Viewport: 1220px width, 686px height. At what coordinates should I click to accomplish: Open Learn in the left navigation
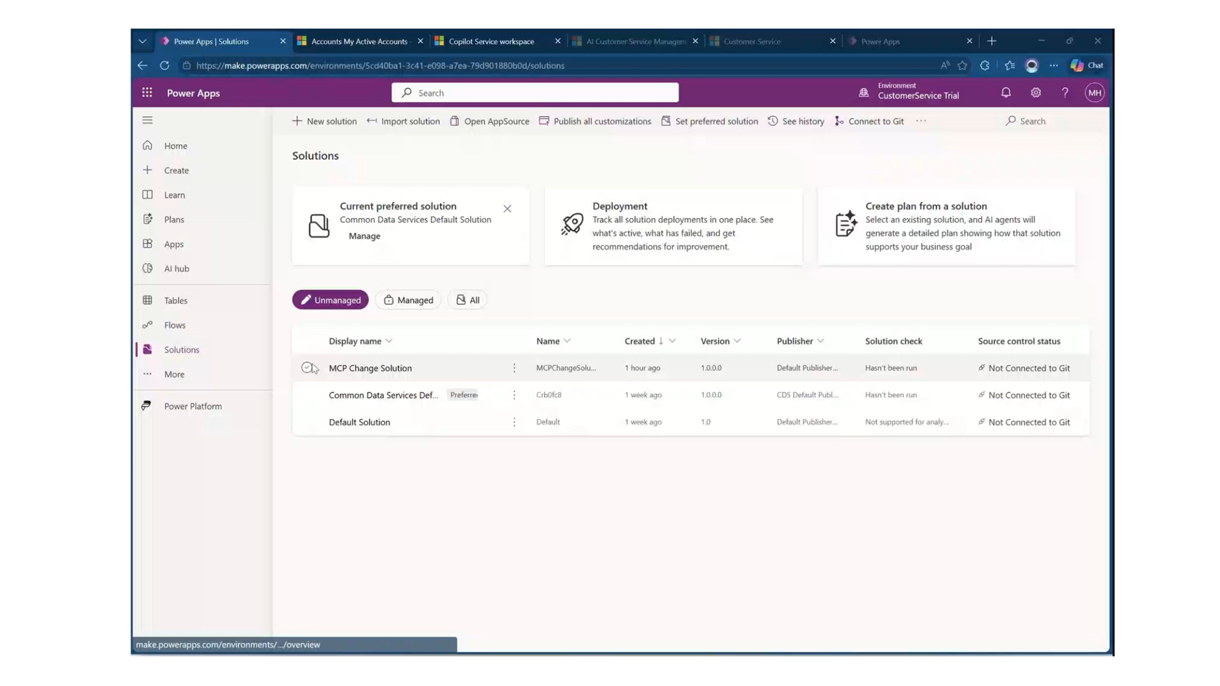coord(175,195)
